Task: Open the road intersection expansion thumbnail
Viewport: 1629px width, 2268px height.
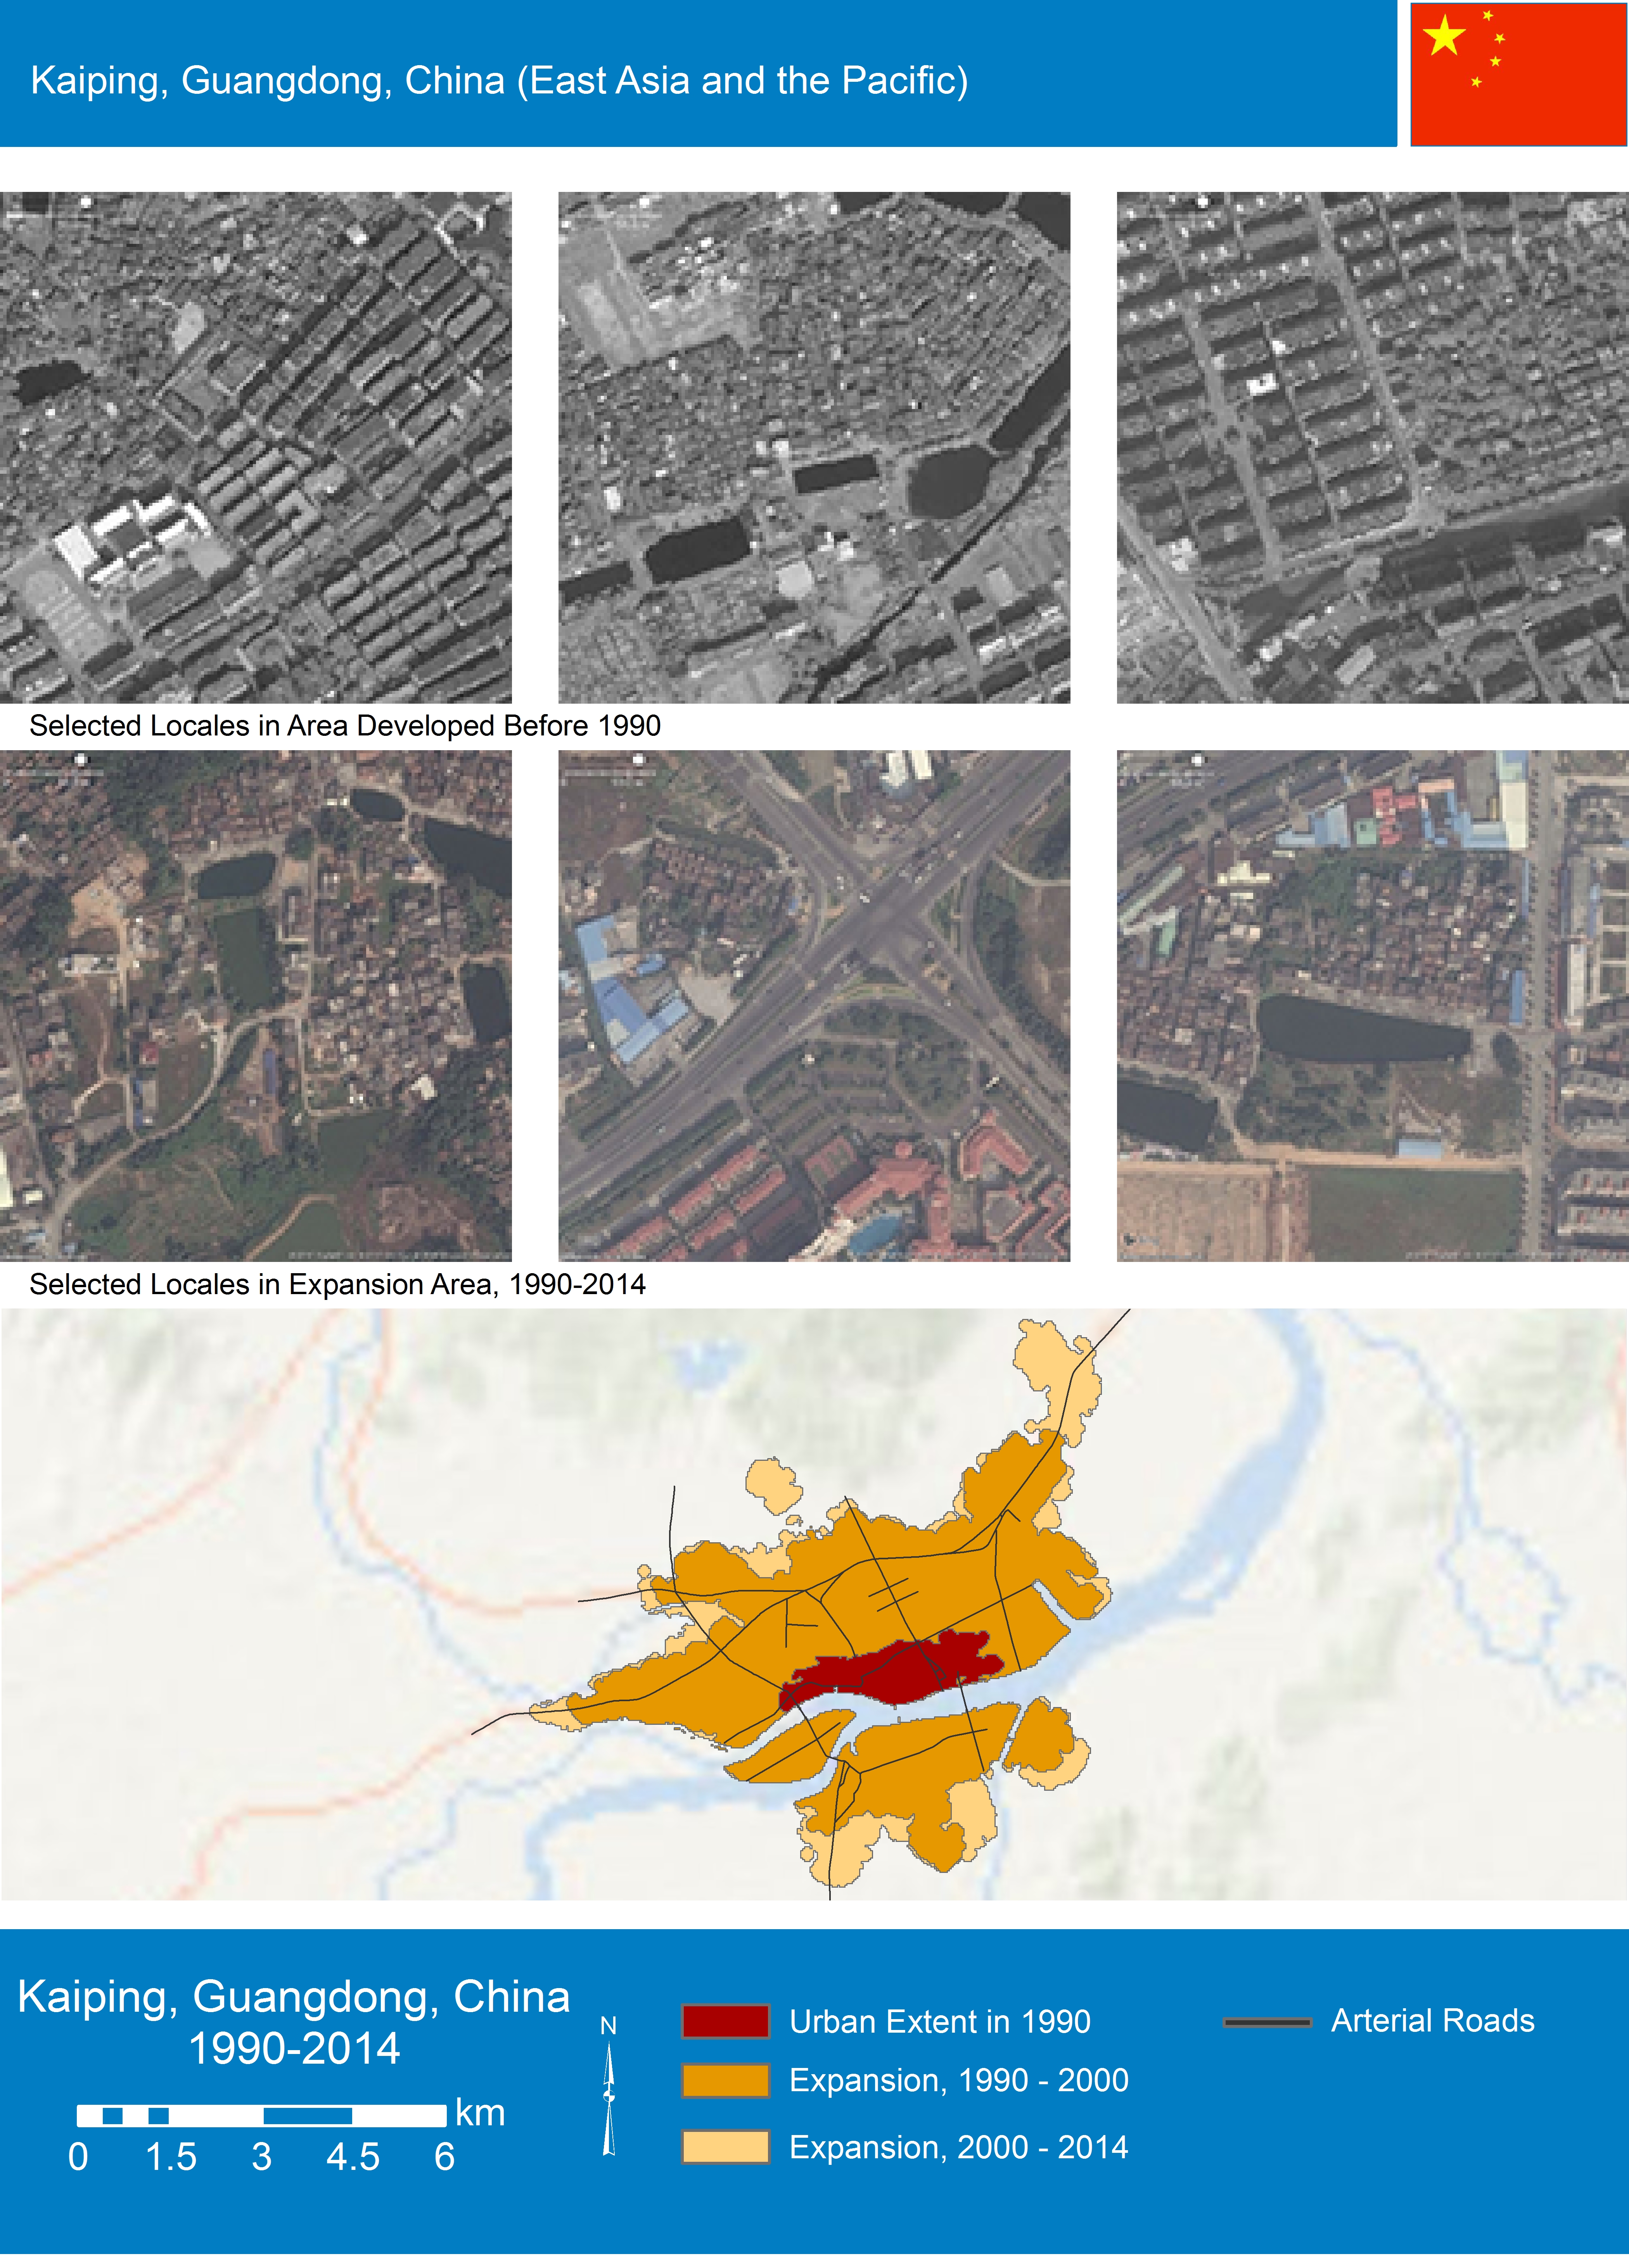Action: [x=813, y=1005]
